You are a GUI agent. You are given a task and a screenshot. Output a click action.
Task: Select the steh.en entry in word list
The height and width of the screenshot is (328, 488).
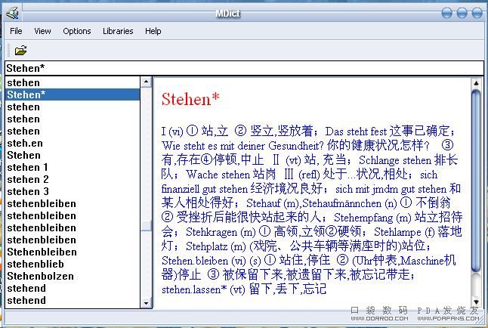(73, 144)
